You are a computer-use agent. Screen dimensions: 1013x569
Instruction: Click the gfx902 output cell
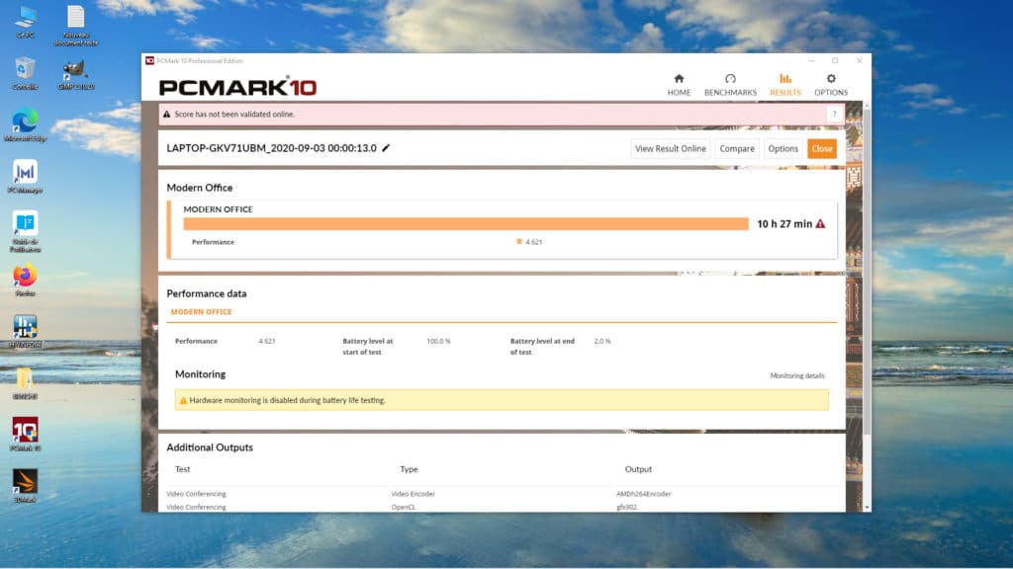click(x=626, y=507)
